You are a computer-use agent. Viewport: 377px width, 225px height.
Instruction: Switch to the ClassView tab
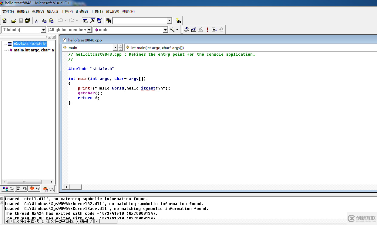point(8,188)
